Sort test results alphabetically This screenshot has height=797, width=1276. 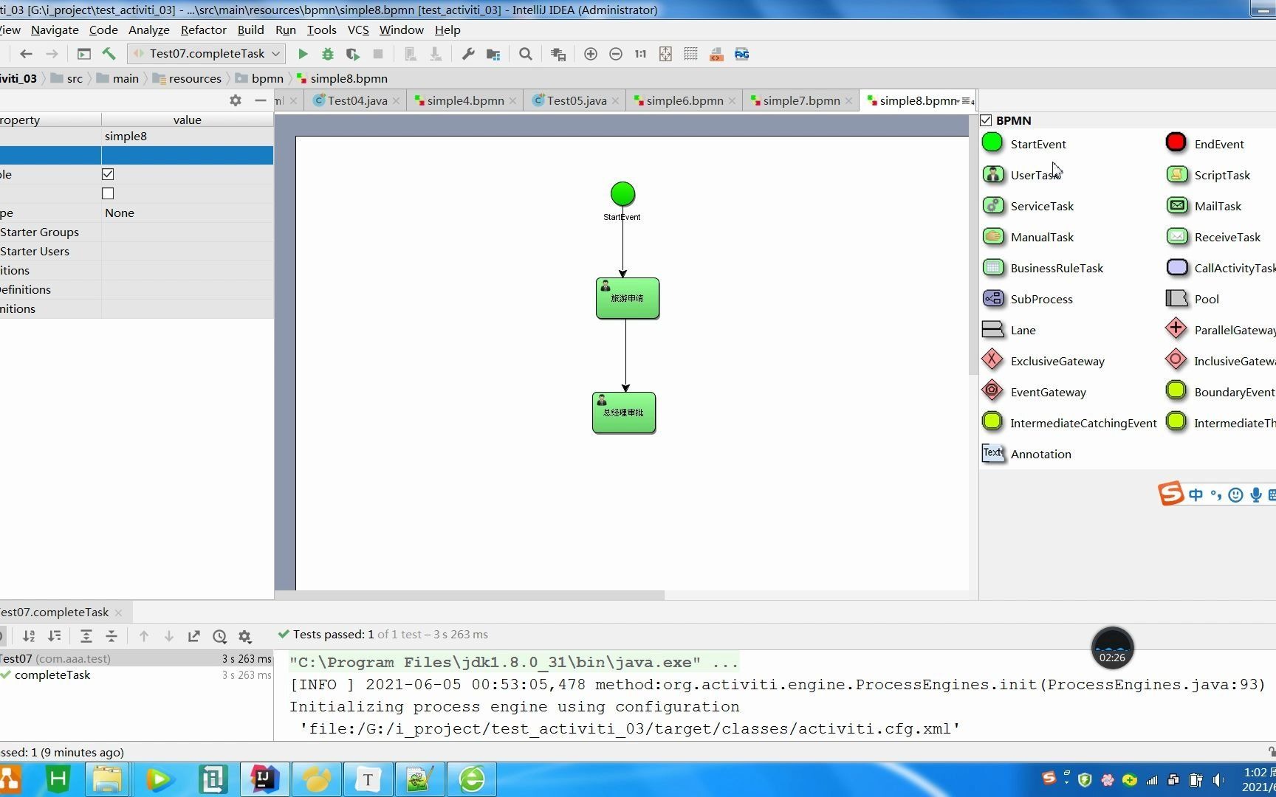tap(29, 636)
